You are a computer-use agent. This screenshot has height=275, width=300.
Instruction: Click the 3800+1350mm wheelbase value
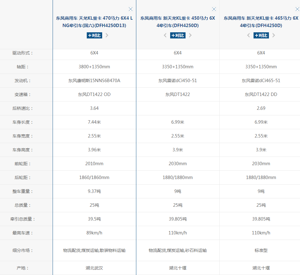point(94,67)
